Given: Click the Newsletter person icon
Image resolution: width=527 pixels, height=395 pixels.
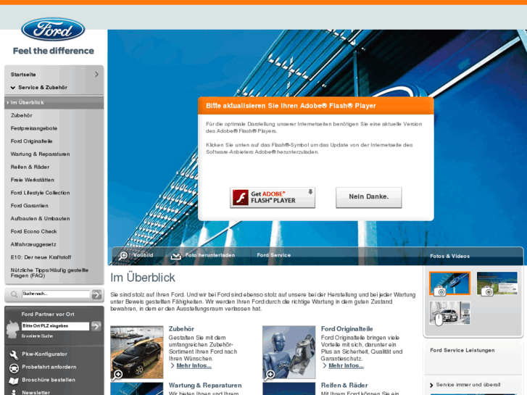Looking at the screenshot, I should pos(14,392).
